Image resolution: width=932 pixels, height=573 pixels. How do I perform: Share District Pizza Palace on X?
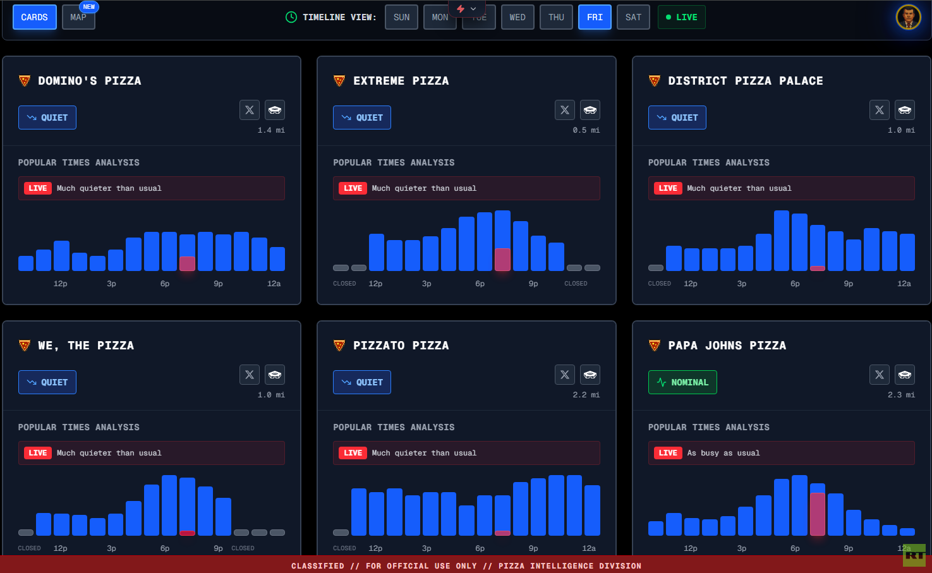[880, 110]
